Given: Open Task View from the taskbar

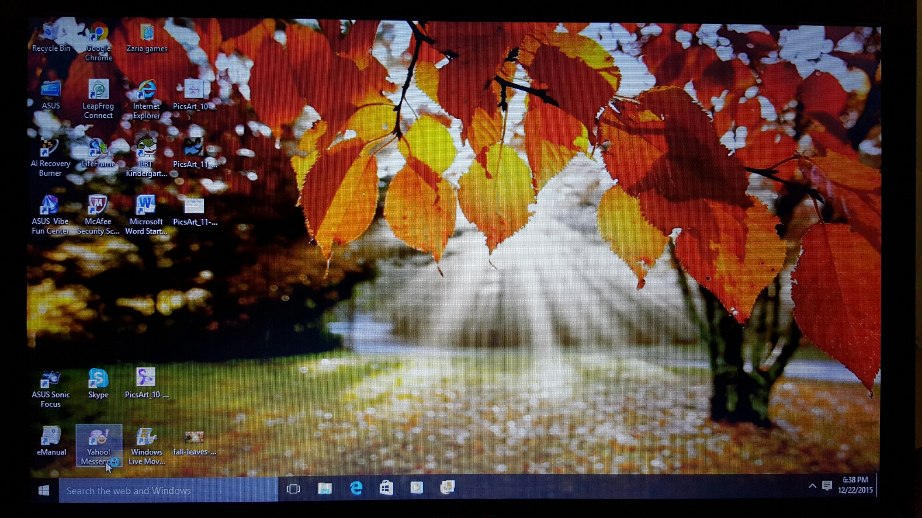Looking at the screenshot, I should [x=293, y=489].
